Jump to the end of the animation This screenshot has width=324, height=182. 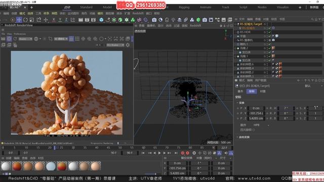point(176,153)
